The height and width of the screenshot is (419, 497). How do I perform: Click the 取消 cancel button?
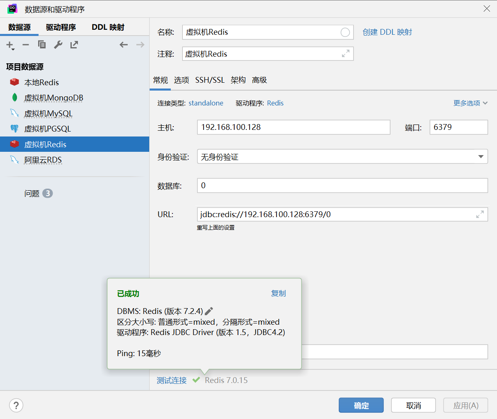413,405
